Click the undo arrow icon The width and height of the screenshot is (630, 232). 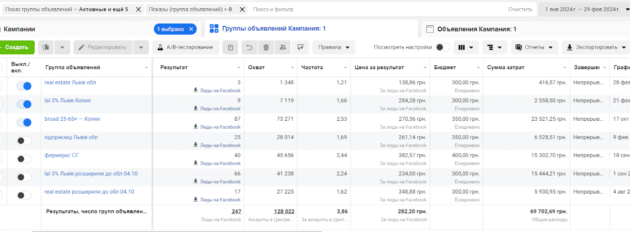point(249,47)
